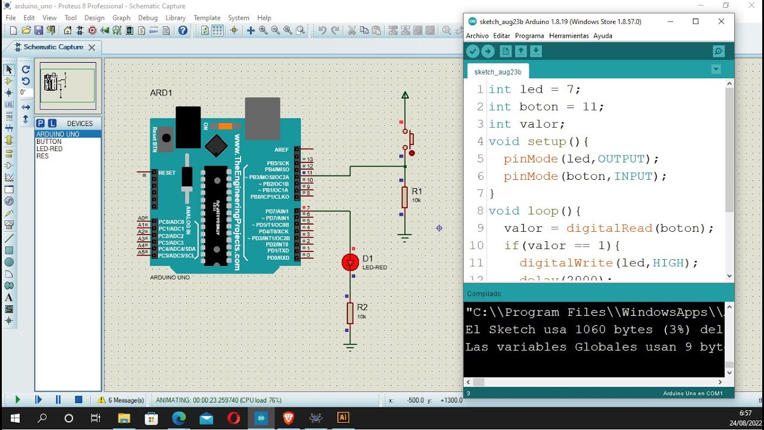Click the red LED D1 component

click(350, 262)
